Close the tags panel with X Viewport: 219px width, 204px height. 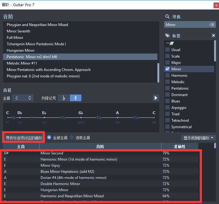click(x=214, y=36)
